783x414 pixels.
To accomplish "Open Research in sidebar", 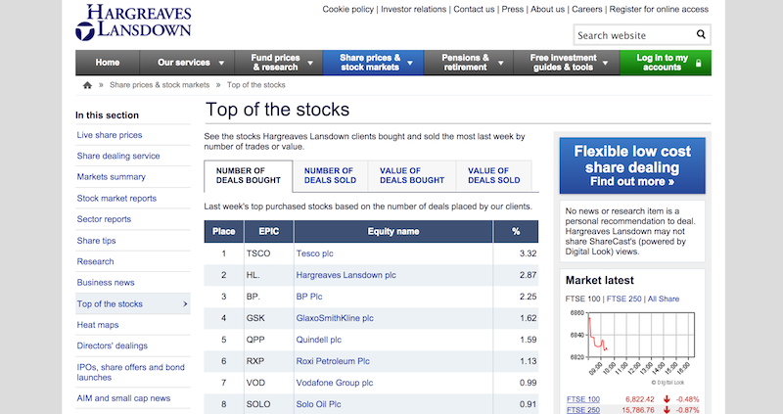I will [95, 261].
